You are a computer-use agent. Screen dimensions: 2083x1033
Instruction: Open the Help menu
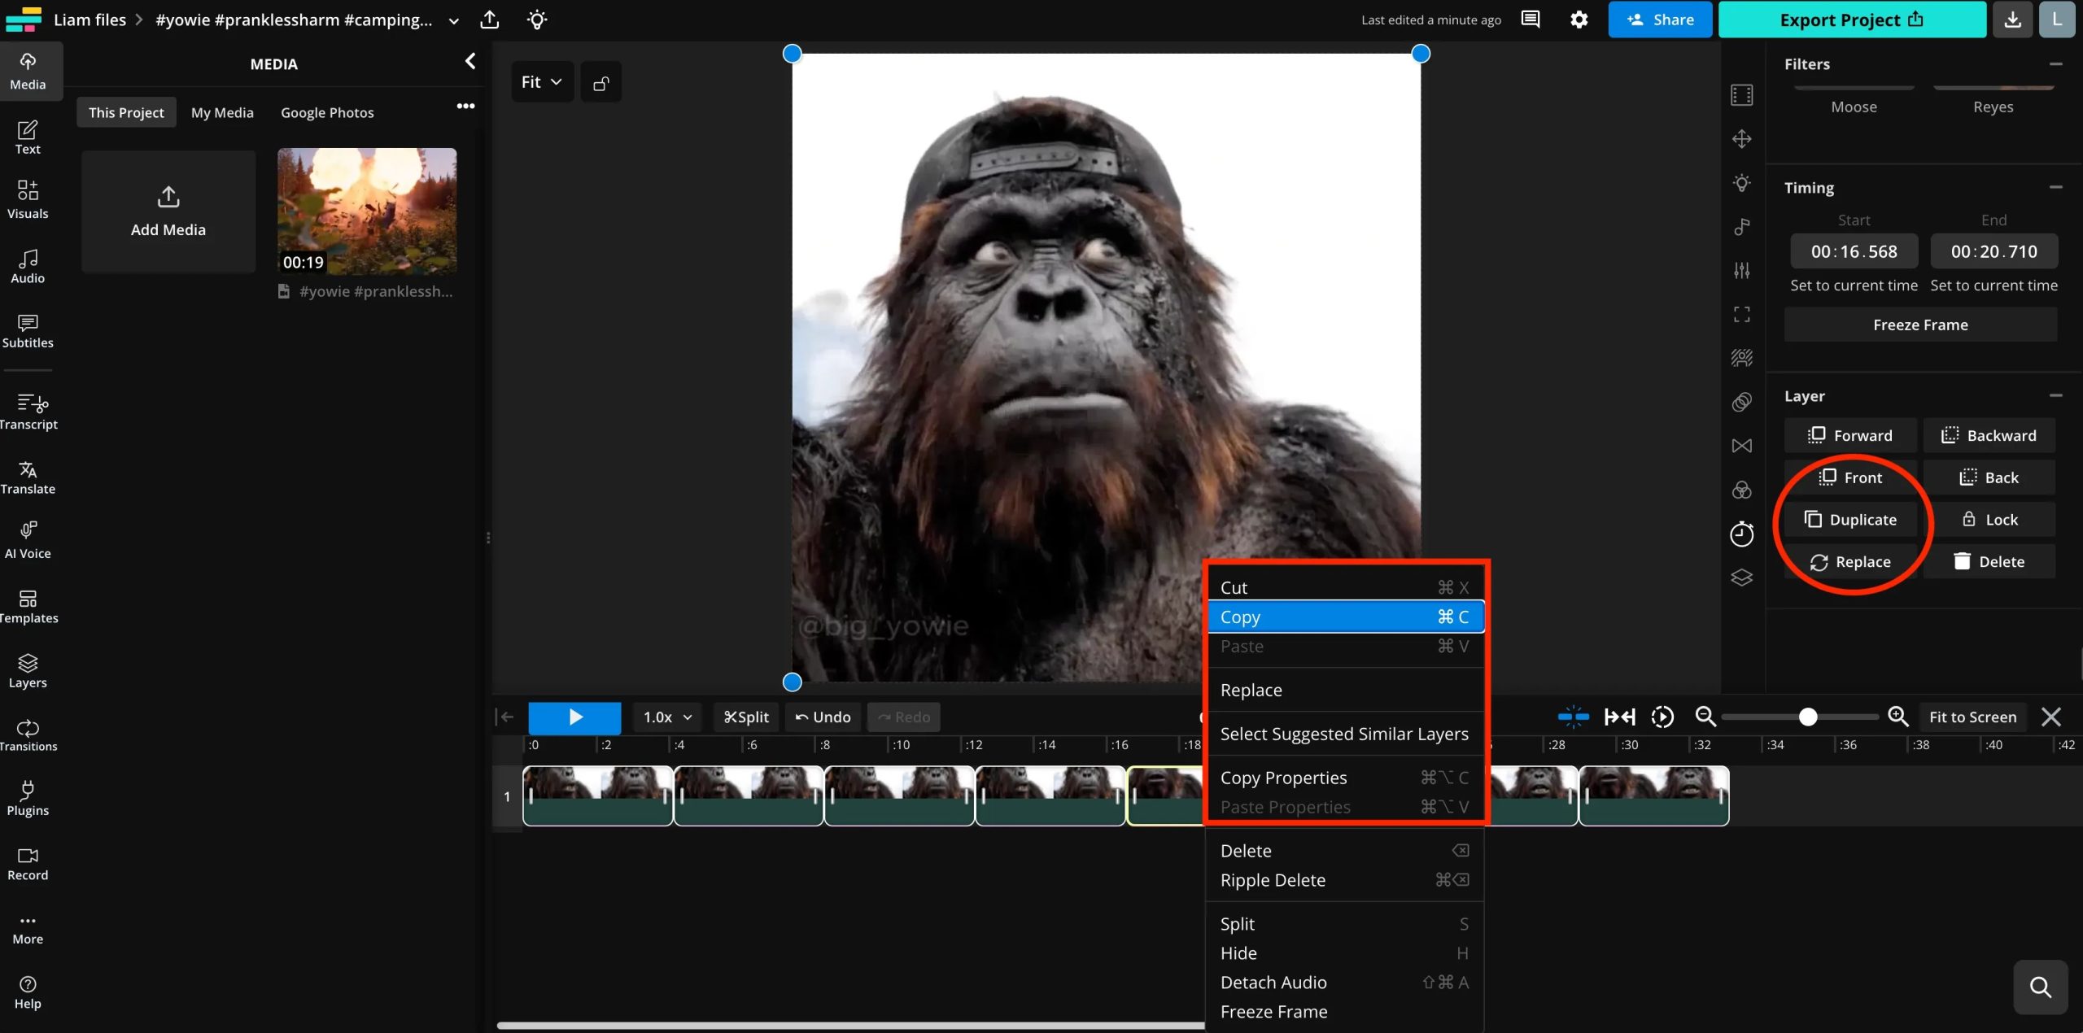click(x=28, y=992)
